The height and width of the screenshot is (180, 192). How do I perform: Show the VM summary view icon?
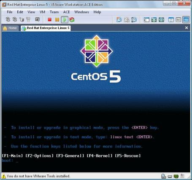click(x=171, y=20)
